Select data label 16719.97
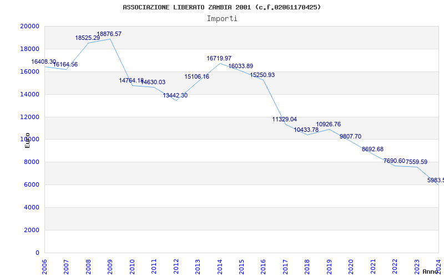Screen dimensions: 444x277 click(219, 59)
